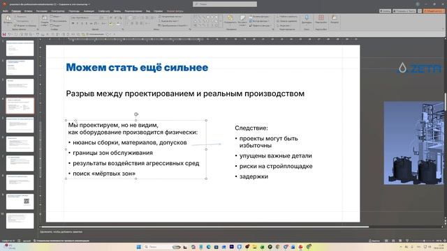Open the Контур фигуры shape outline dropdown

[259, 21]
